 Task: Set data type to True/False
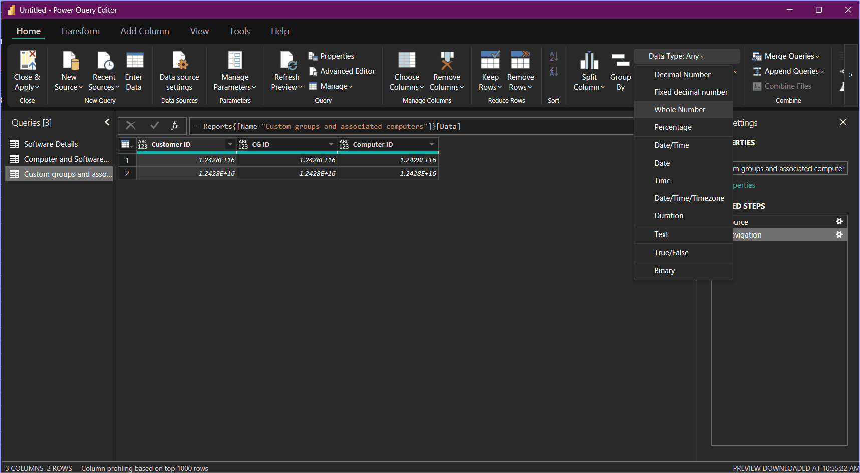coord(683,253)
